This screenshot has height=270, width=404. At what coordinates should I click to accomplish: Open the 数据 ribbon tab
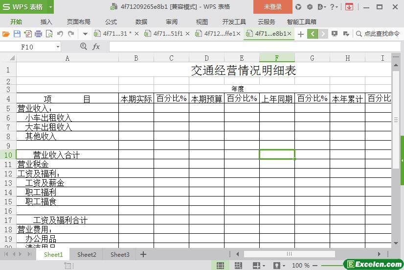[141, 22]
